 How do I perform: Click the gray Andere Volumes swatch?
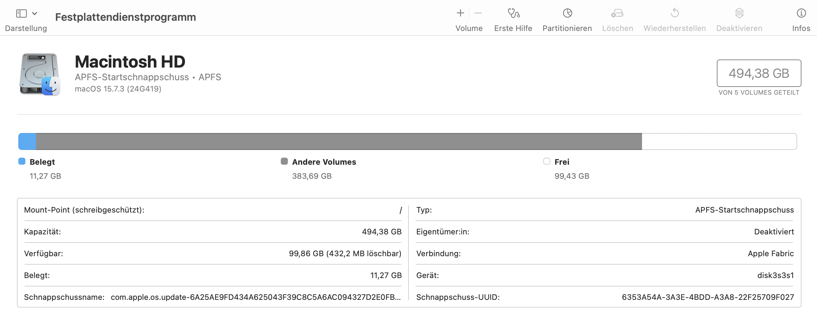[284, 162]
